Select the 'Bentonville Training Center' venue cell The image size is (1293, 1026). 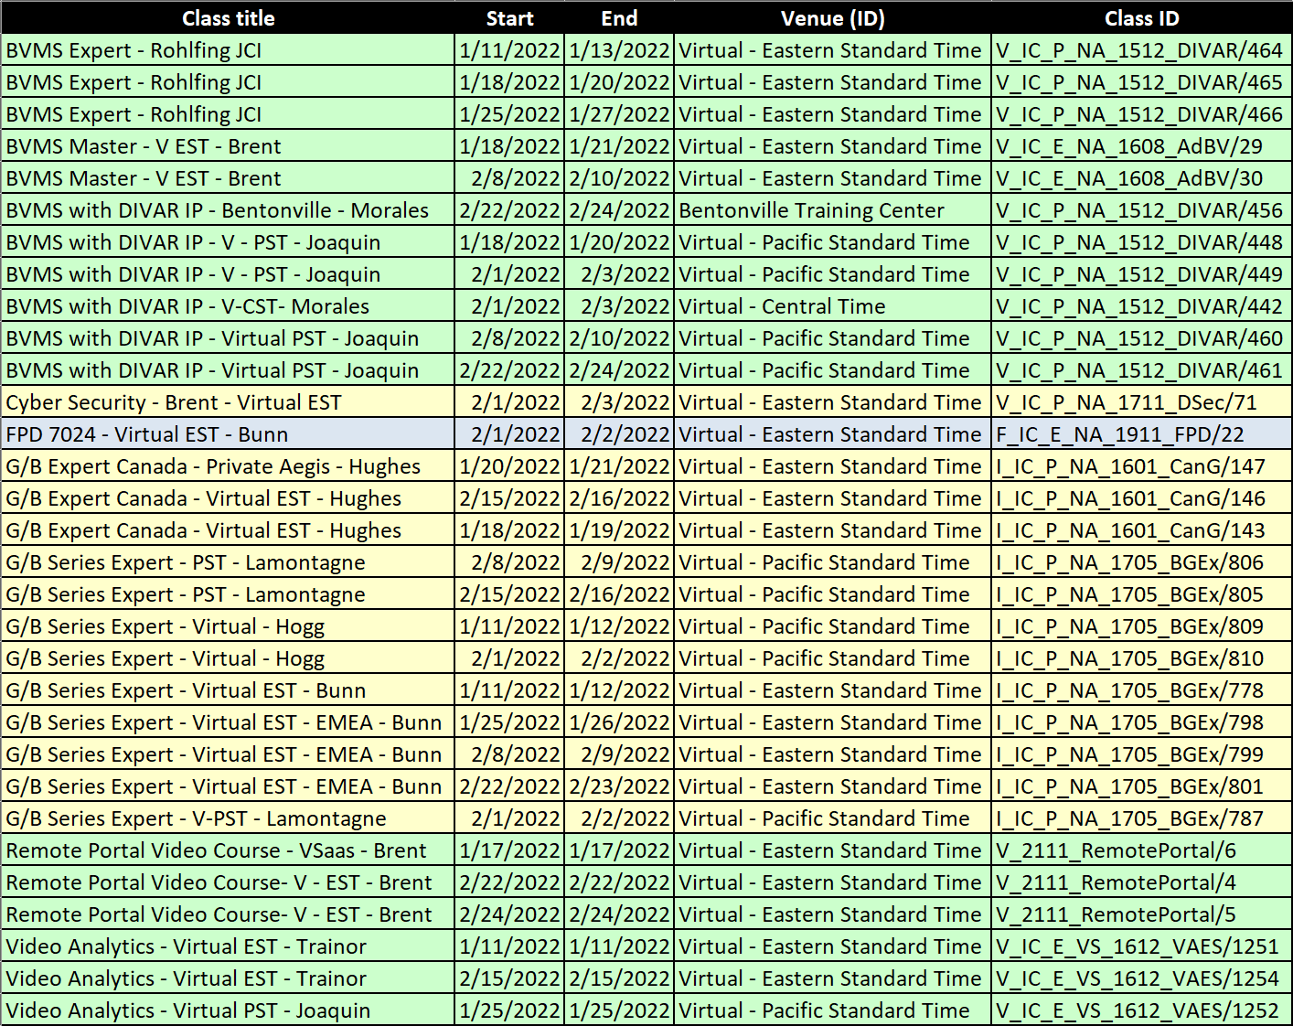(x=832, y=210)
